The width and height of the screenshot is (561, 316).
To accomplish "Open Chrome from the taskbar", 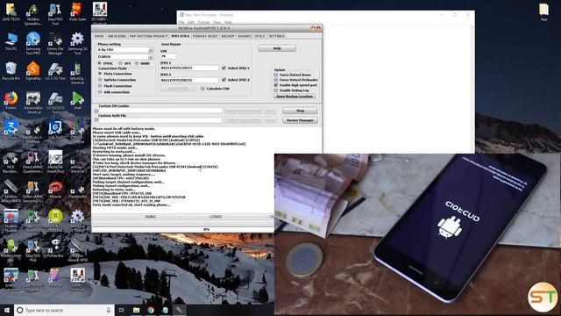I will click(151, 310).
